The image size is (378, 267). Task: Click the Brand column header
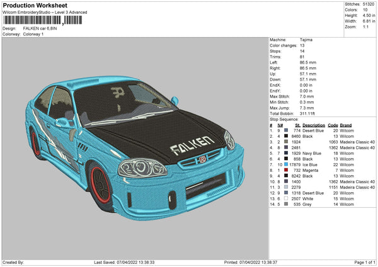click(346, 125)
